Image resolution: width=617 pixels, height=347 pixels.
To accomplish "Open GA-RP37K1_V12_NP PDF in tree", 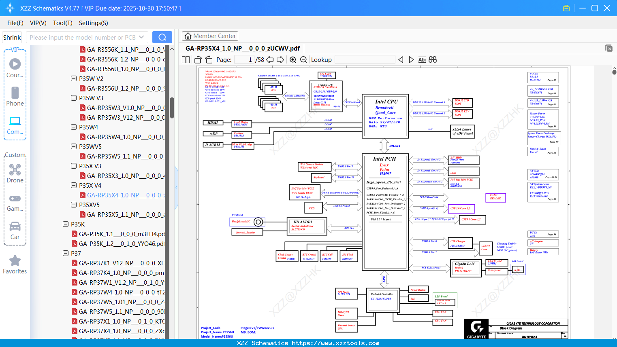I will pyautogui.click(x=118, y=263).
